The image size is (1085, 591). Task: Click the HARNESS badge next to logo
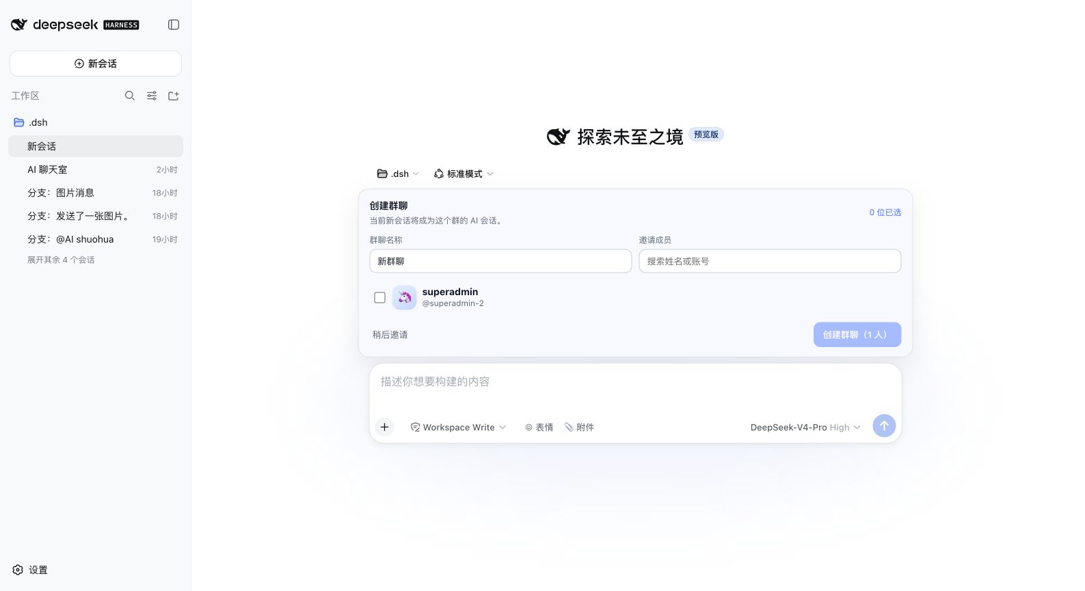[121, 25]
